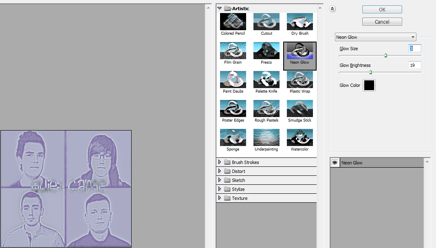
Task: Select the Film Grain filter thumbnail
Action: pos(233,51)
